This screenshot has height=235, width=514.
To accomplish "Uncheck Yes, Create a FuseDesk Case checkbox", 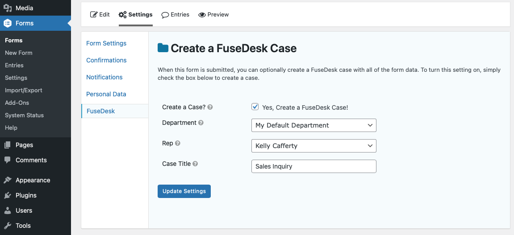I will pos(255,107).
